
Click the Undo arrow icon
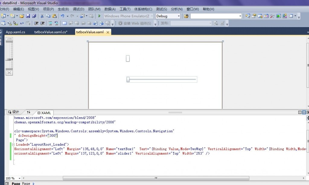[x=62, y=16]
